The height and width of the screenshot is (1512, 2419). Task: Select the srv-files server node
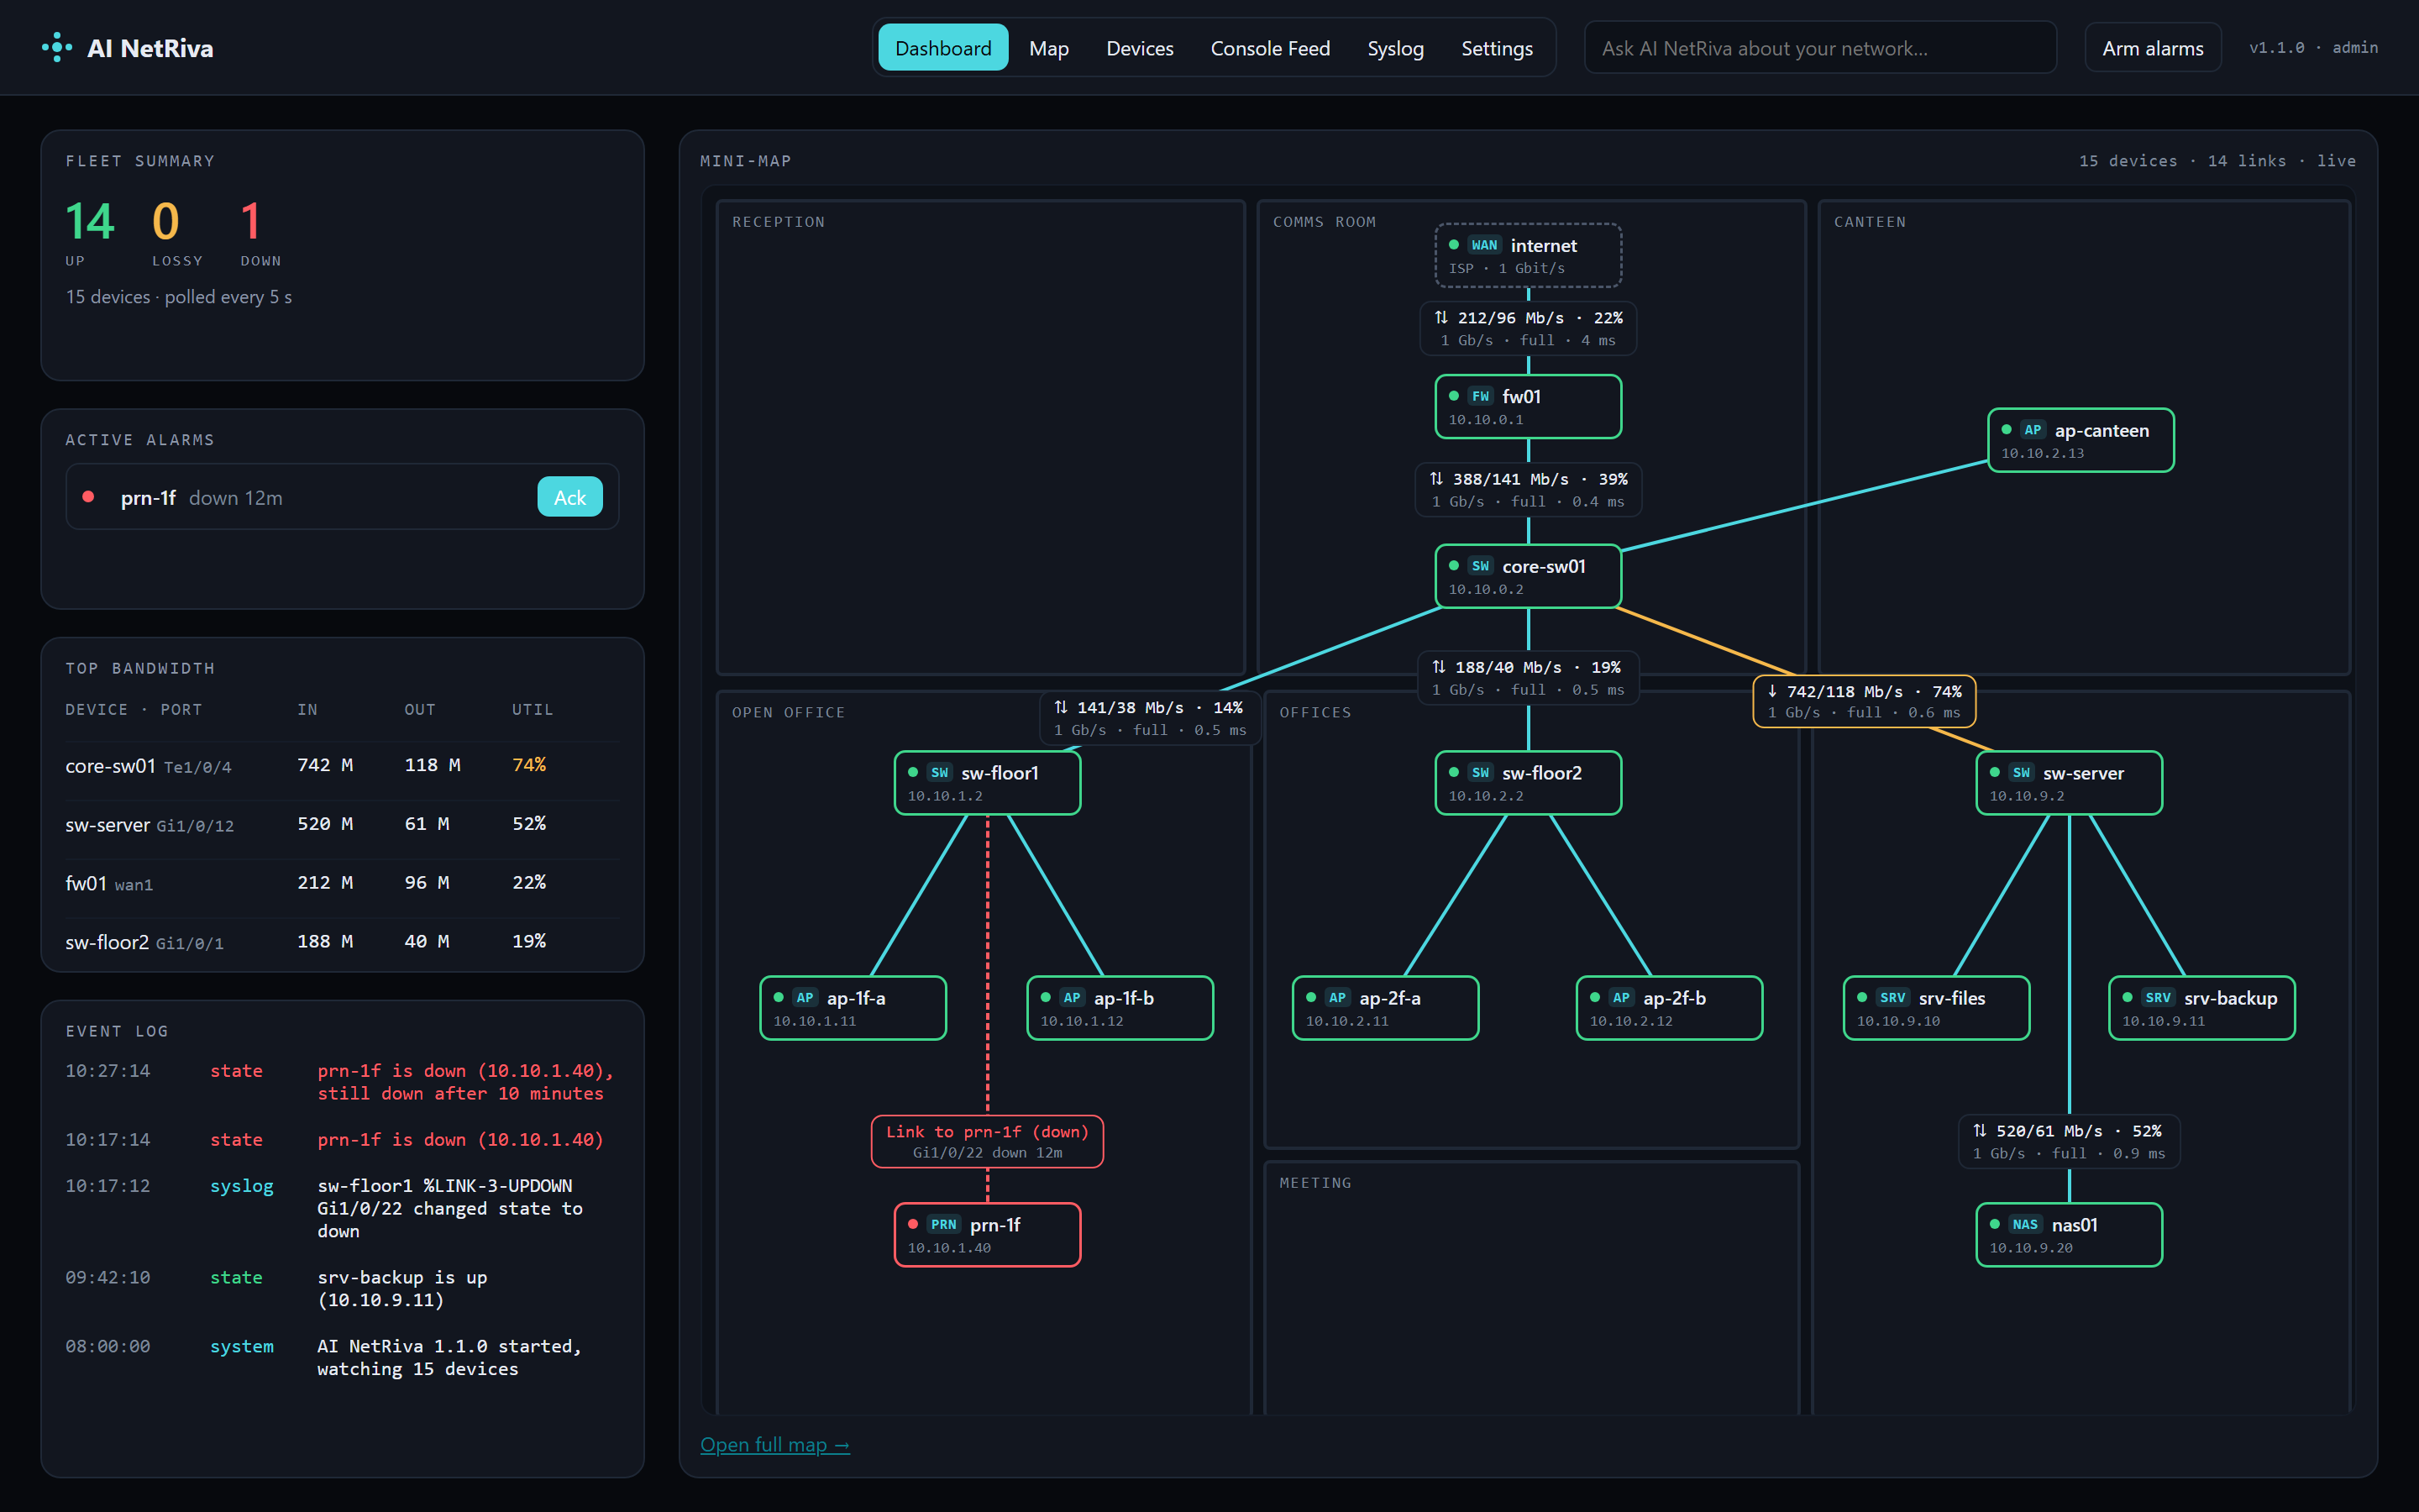pos(1936,1008)
